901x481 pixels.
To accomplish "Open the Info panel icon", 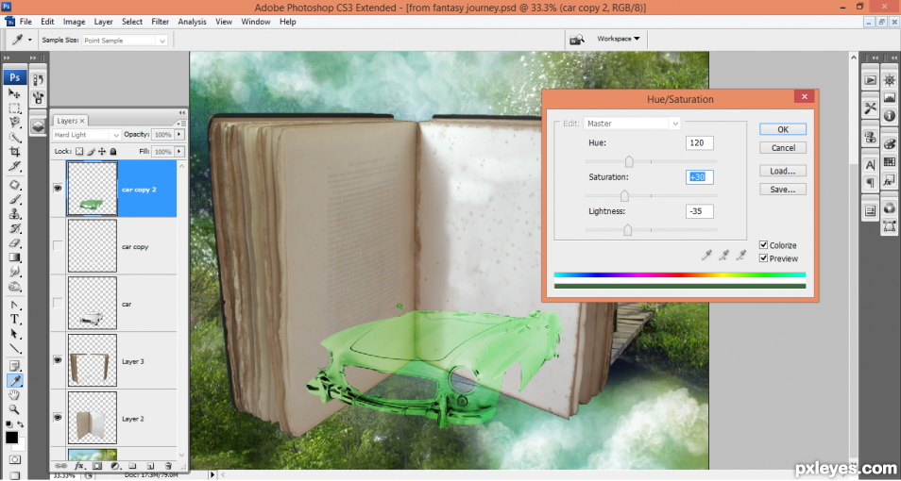I will tap(890, 115).
